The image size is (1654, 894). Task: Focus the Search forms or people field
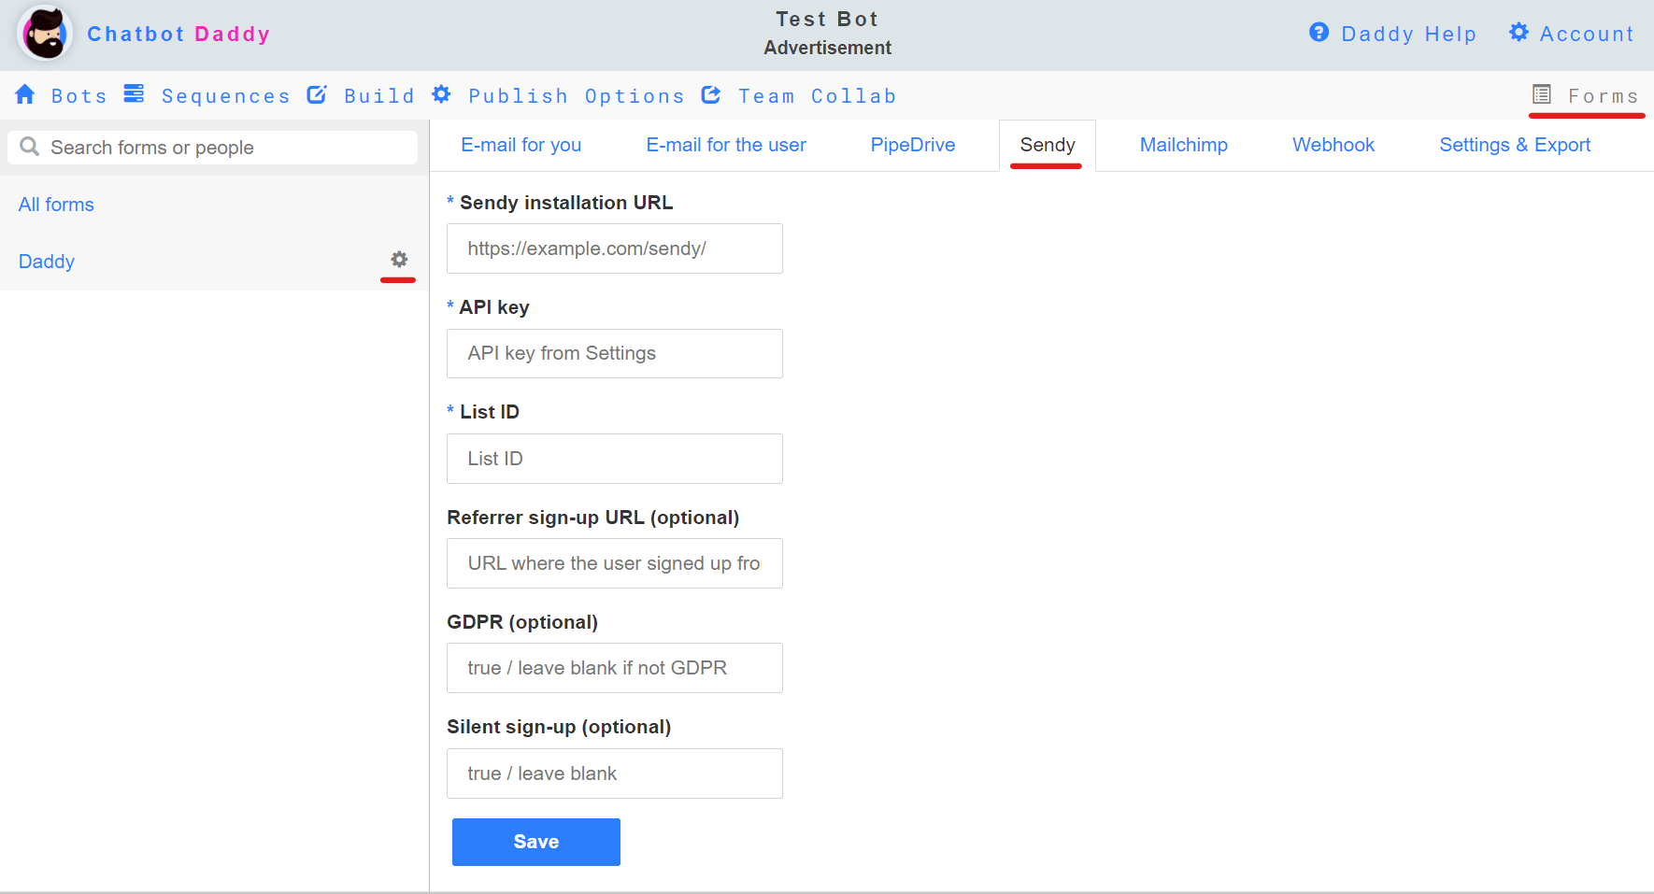(x=213, y=148)
